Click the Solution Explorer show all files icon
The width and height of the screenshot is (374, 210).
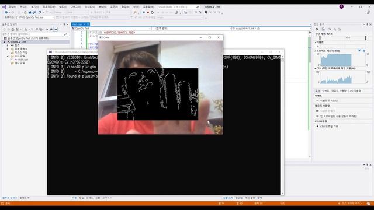pos(41,29)
